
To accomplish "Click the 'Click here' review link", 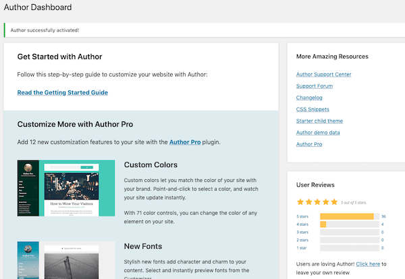I will [x=368, y=264].
